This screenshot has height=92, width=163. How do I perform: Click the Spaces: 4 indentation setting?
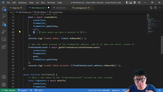click(x=116, y=90)
